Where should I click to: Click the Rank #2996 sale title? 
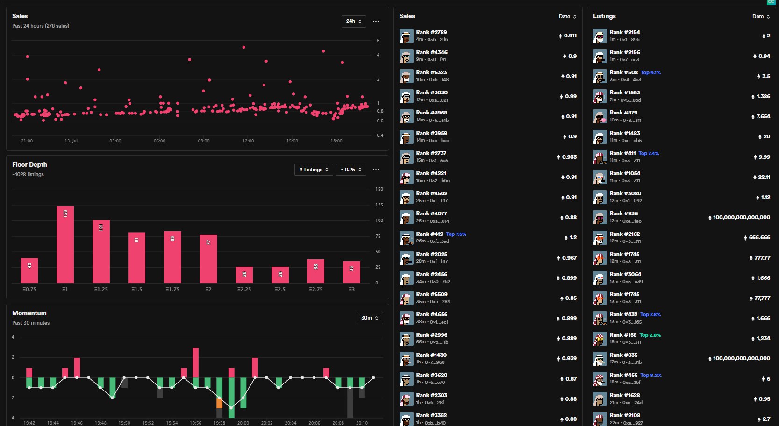pos(432,335)
